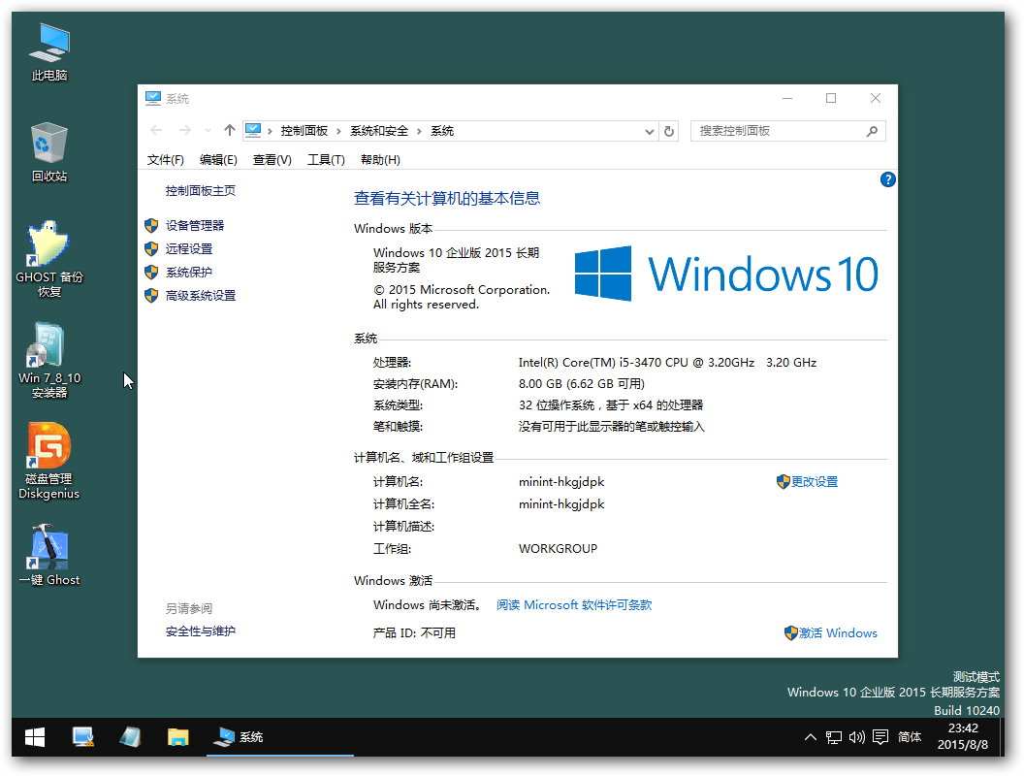
Task: Open the address bar history dropdown
Action: (x=649, y=131)
